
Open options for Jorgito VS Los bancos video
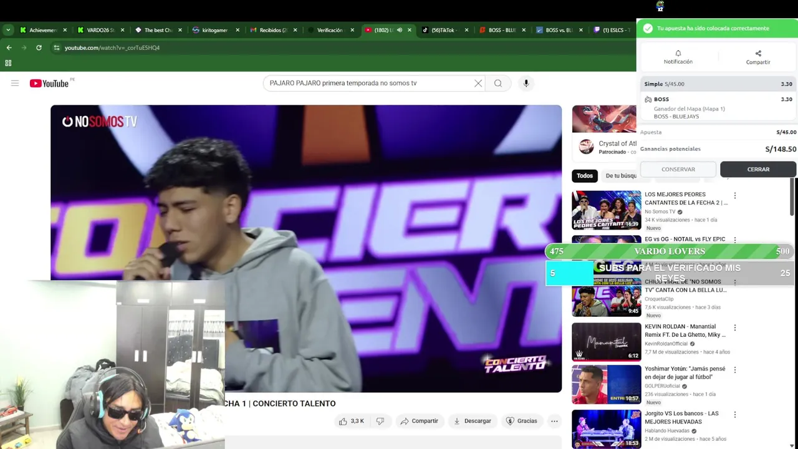pyautogui.click(x=735, y=415)
